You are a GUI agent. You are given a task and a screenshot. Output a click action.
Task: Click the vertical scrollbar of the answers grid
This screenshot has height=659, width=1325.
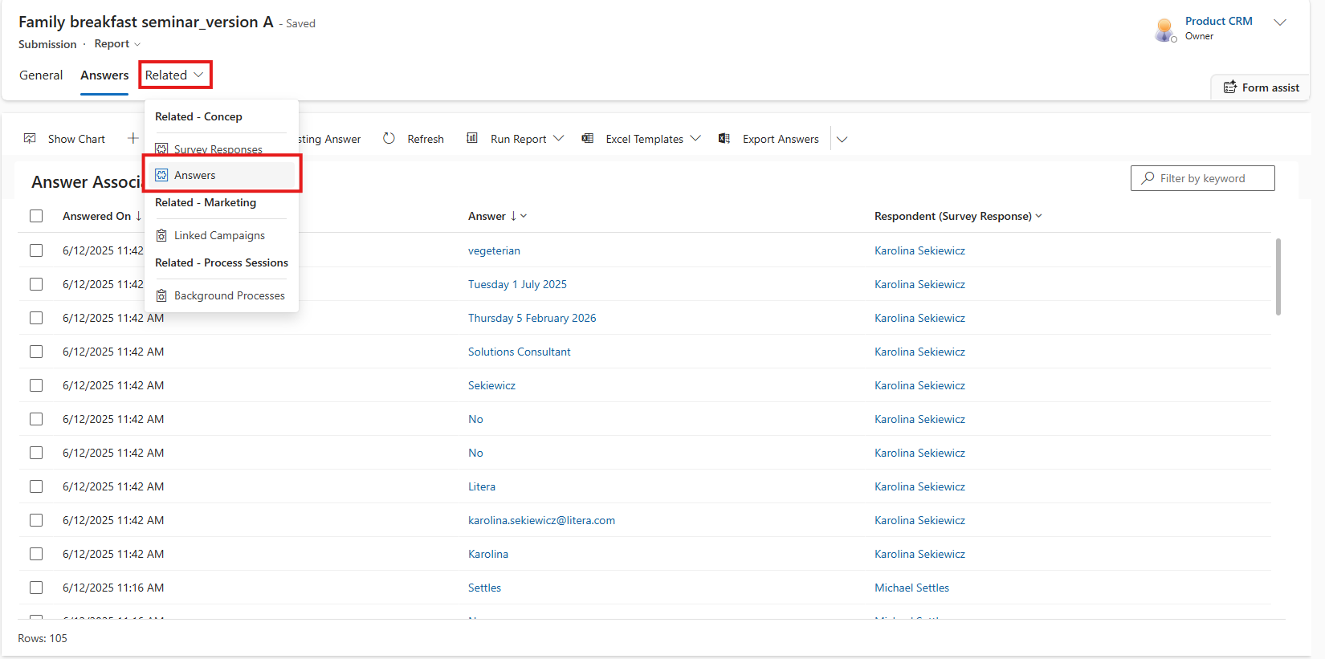pos(1278,277)
